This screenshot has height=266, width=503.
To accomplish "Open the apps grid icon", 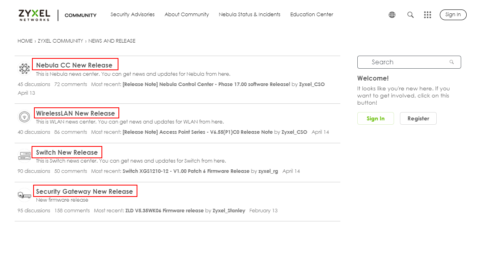I will (428, 15).
